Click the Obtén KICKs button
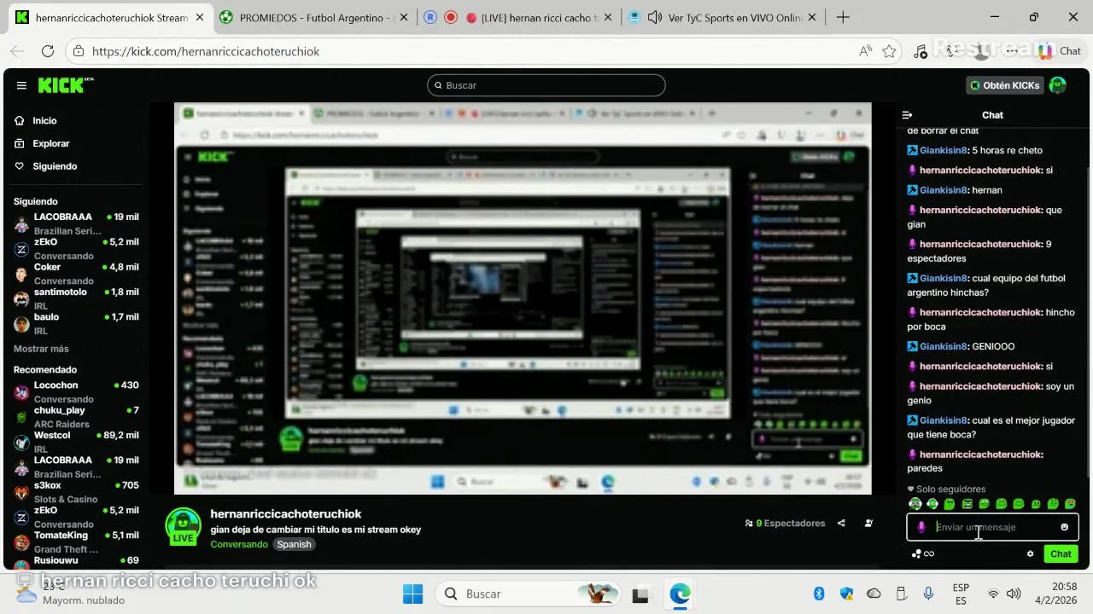Viewport: 1093px width, 614px height. [1005, 85]
